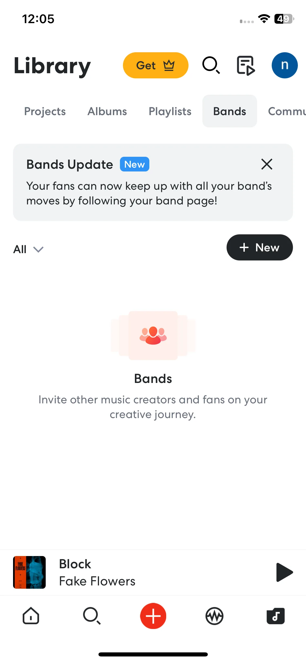Viewport: 306px width, 663px height.
Task: Open search from the Library header
Action: [211, 65]
